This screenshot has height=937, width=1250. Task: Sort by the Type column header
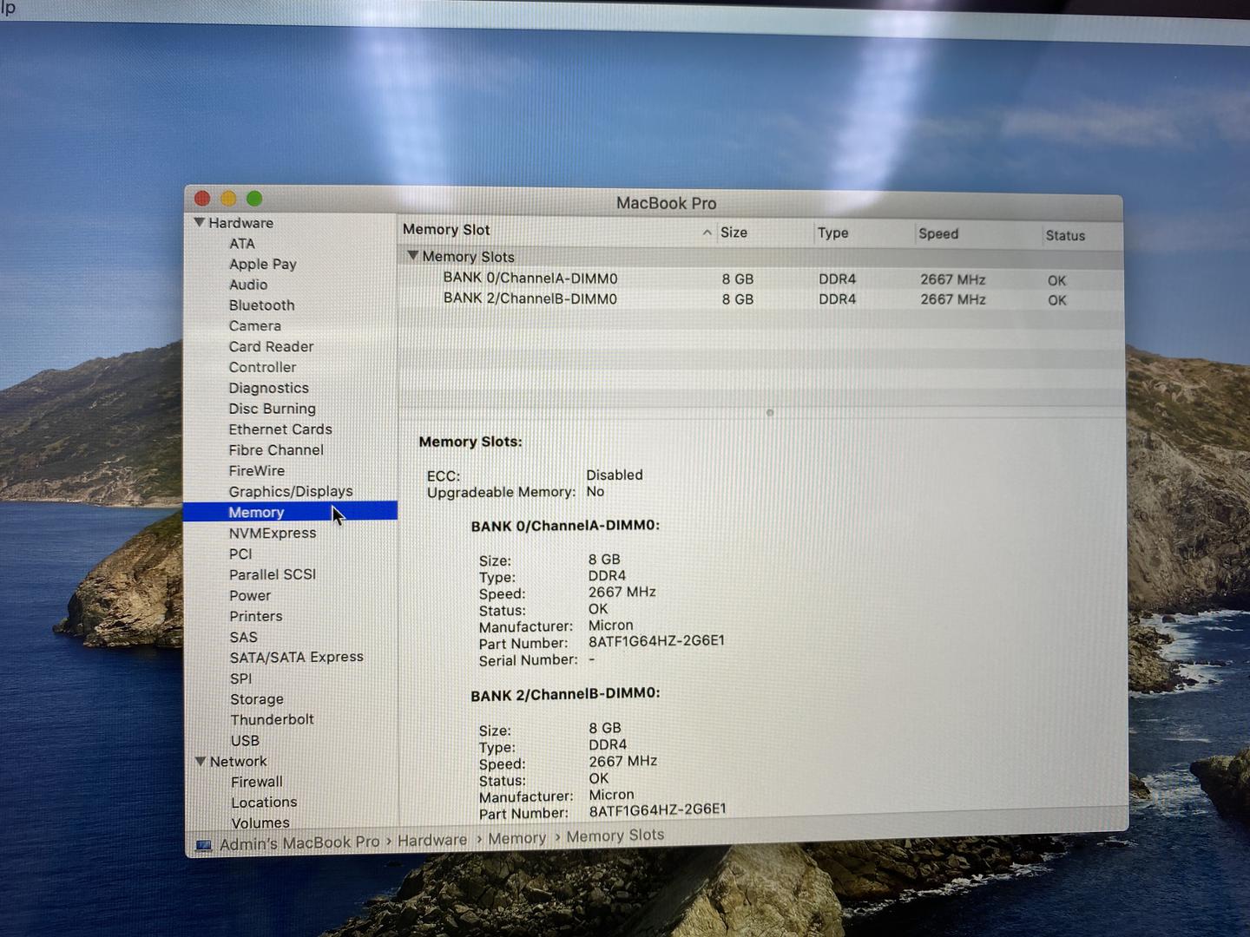tap(832, 233)
